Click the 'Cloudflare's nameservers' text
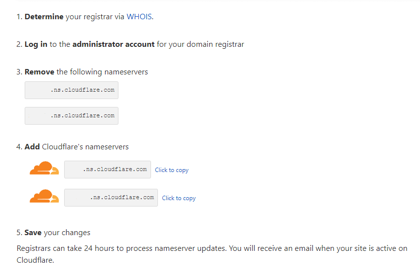The height and width of the screenshot is (278, 420). pos(85,146)
